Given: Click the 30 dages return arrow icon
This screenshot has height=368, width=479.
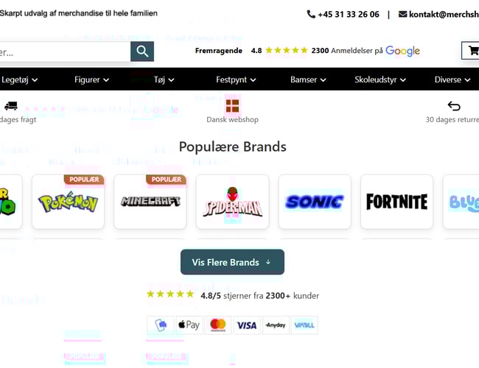Looking at the screenshot, I should tap(454, 106).
